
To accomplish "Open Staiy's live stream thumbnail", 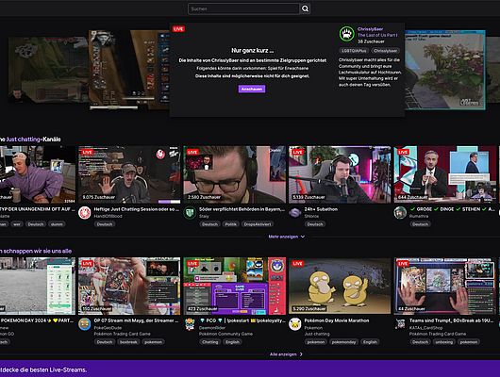I will point(234,174).
